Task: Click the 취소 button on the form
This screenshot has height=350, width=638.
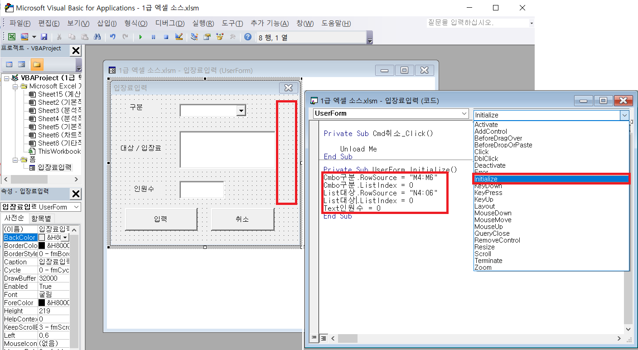Action: [x=242, y=219]
